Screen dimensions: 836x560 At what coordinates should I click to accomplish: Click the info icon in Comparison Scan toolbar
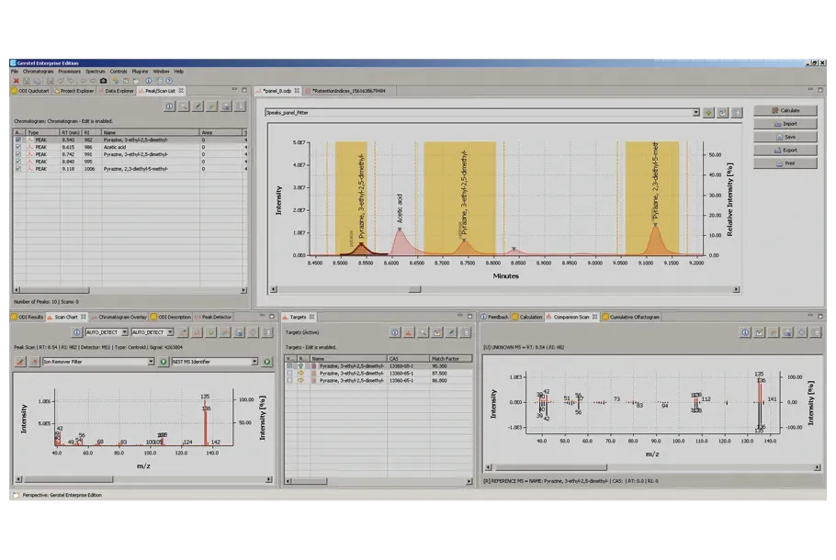coord(745,332)
